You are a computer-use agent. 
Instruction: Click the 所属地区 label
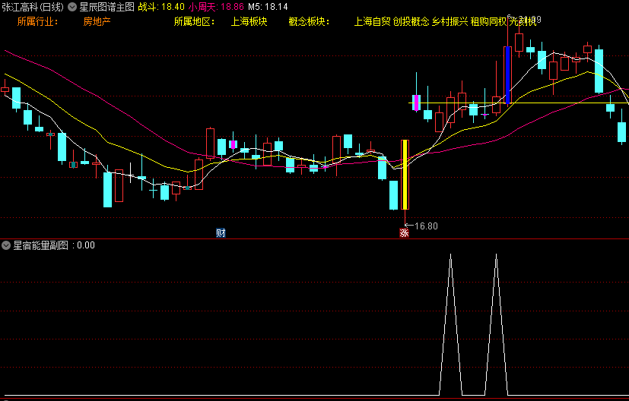tap(194, 21)
